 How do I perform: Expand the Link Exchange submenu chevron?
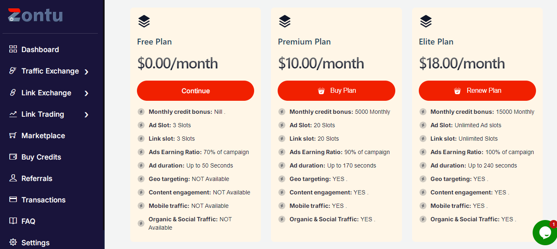pos(86,93)
